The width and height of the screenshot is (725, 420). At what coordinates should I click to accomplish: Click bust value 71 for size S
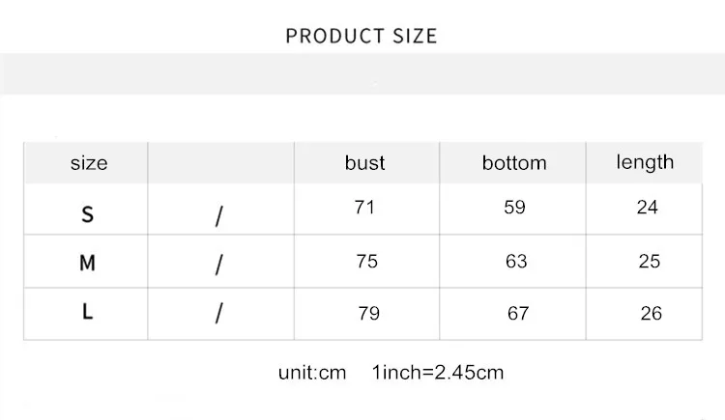(364, 207)
